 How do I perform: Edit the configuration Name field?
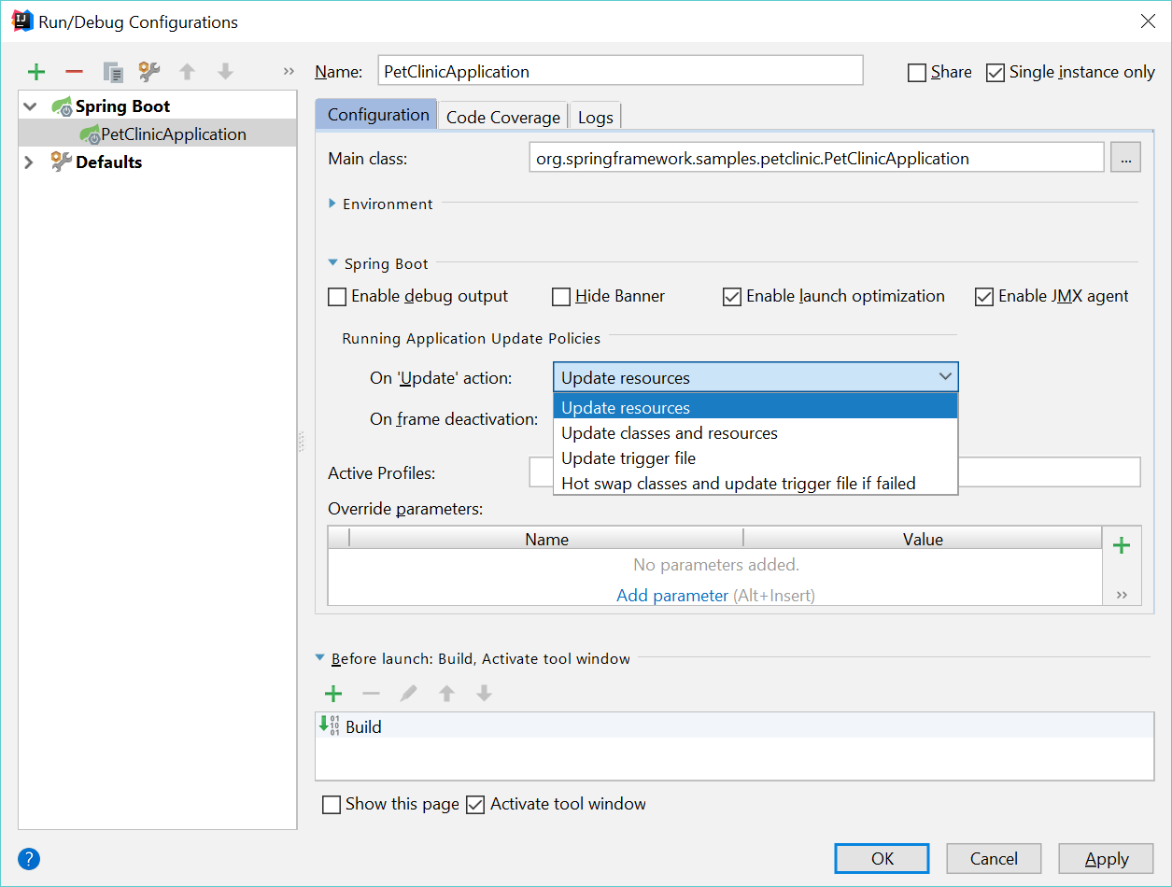pos(621,71)
